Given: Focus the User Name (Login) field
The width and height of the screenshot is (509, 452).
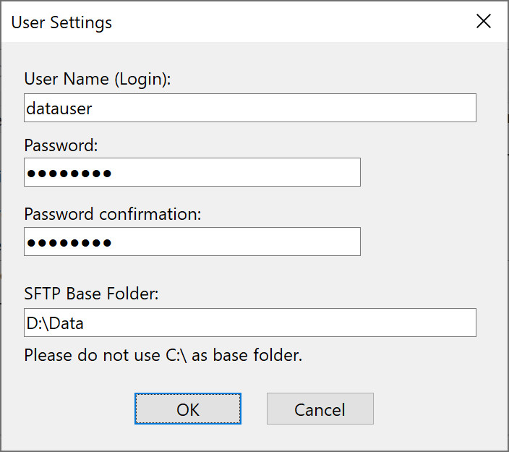Looking at the screenshot, I should click(289, 108).
